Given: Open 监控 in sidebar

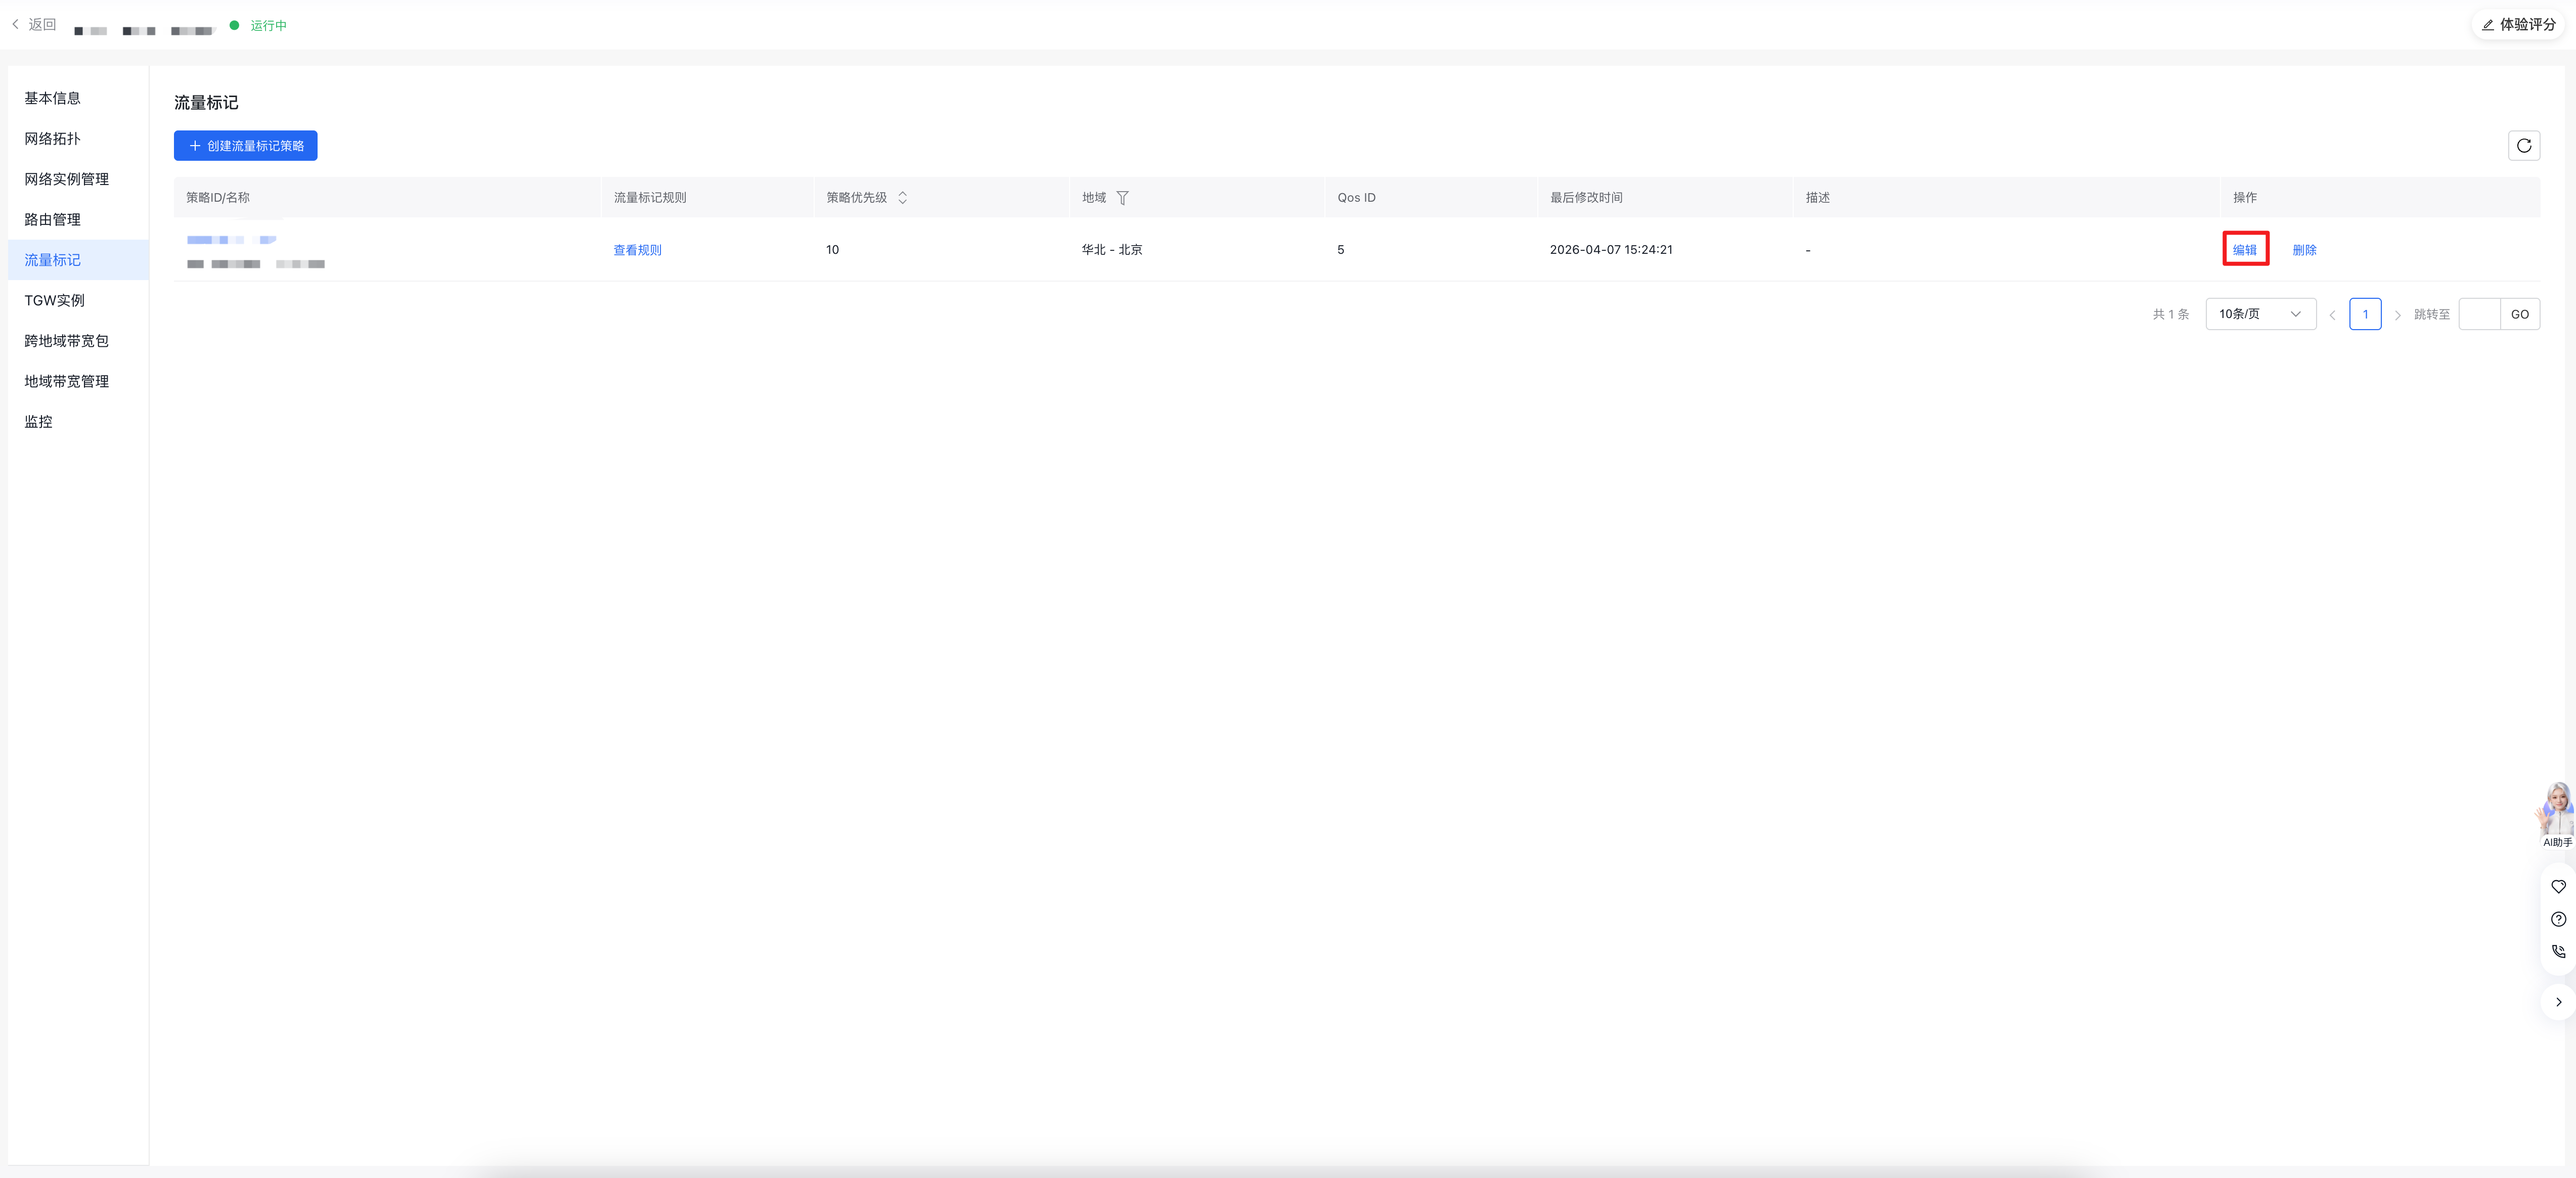Looking at the screenshot, I should click(78, 422).
